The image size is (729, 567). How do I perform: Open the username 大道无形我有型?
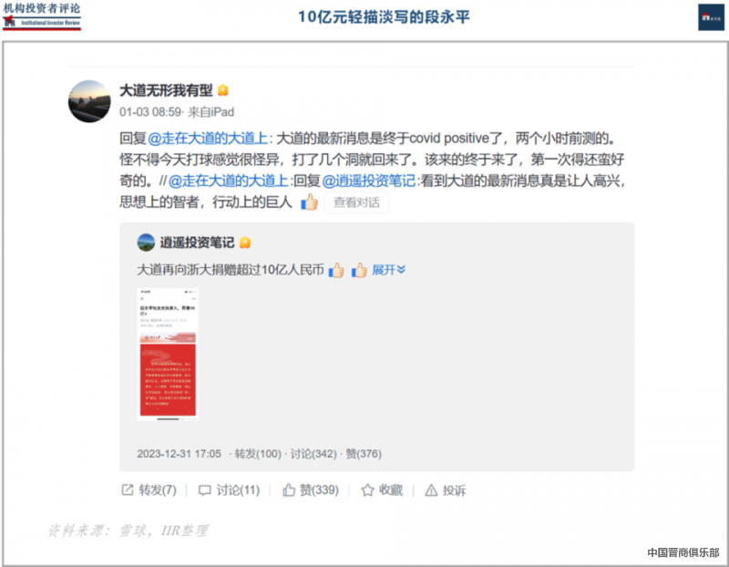[x=166, y=90]
